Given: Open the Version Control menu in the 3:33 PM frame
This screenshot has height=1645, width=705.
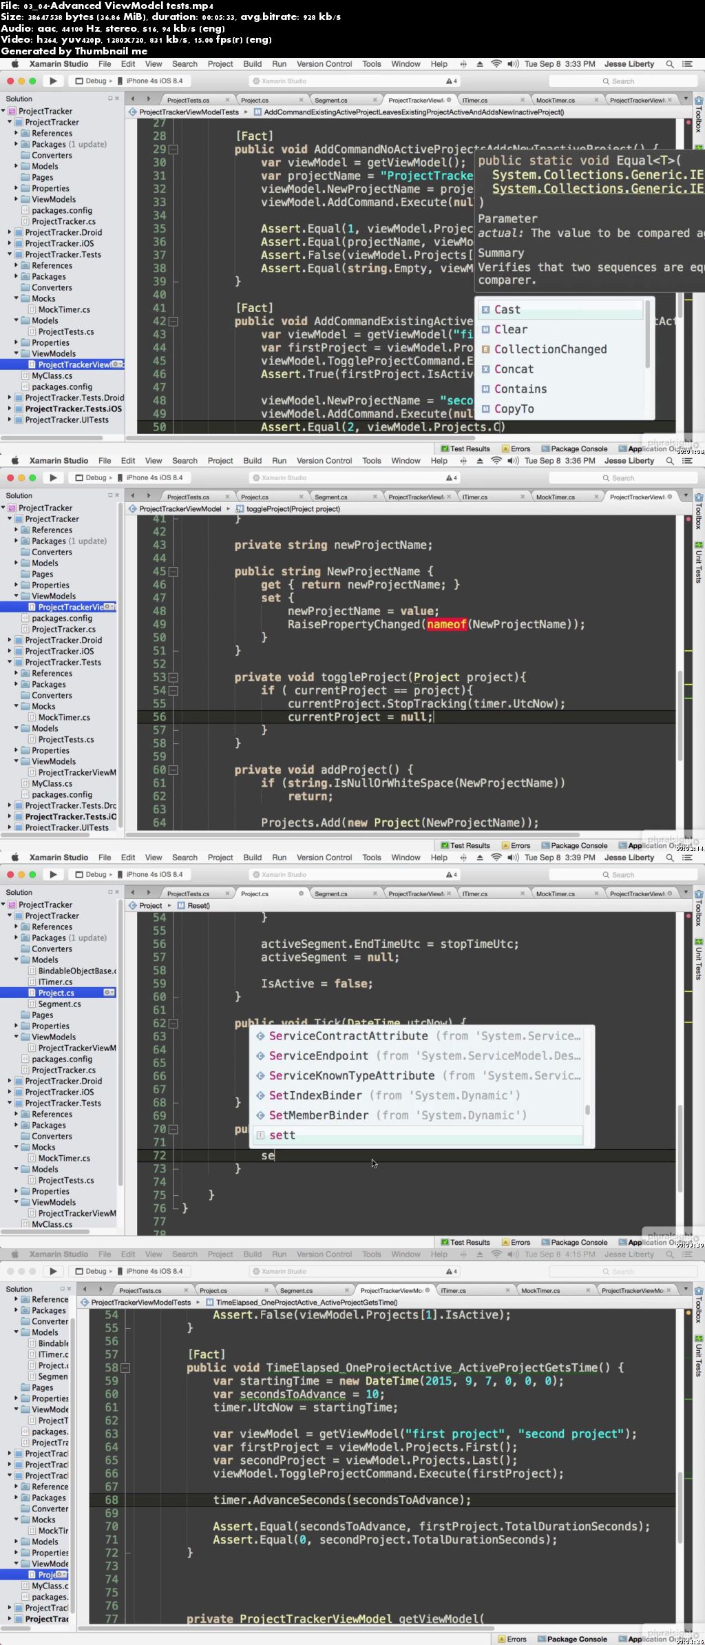Looking at the screenshot, I should pos(324,64).
